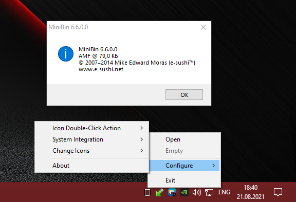Click the copyright Mike Edward Moras line
Viewport: 296px width, 202px height.
click(137, 63)
